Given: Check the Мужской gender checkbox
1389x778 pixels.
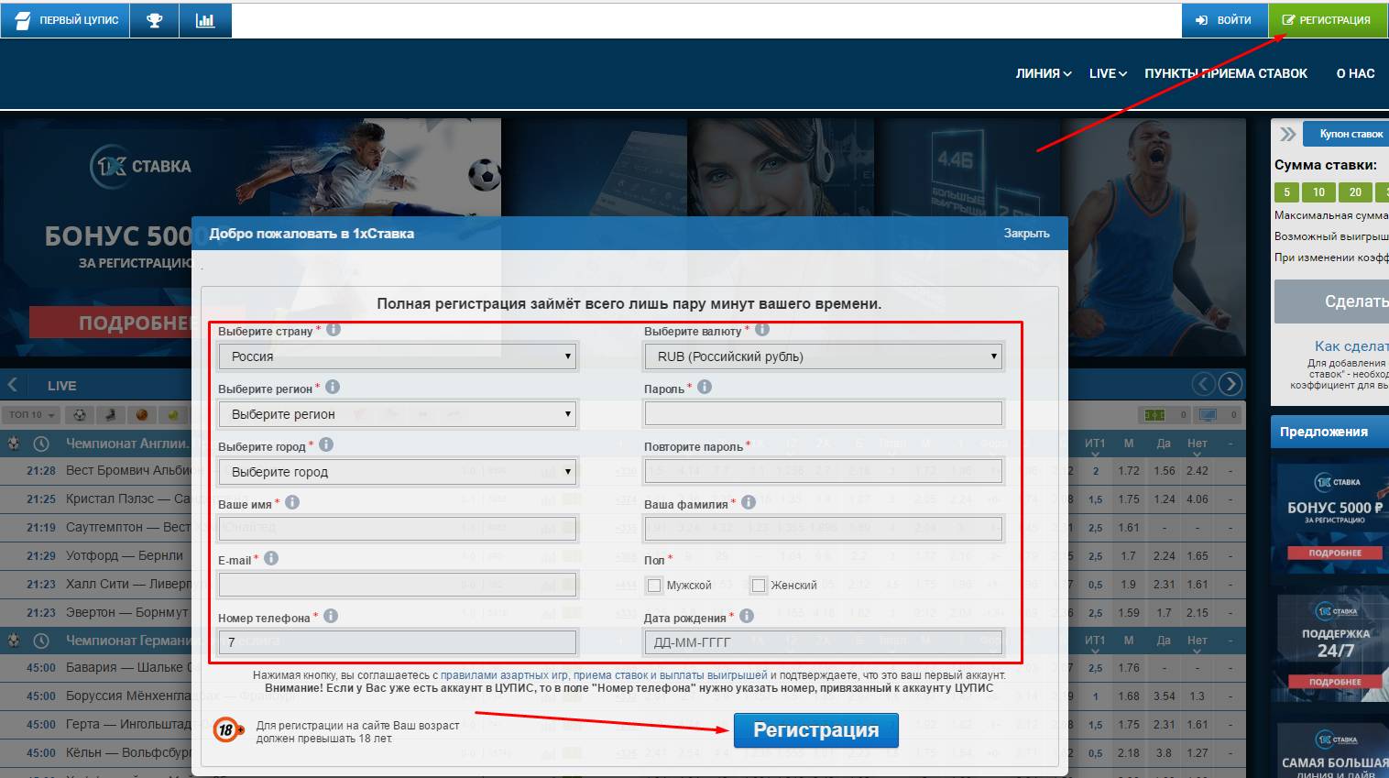Looking at the screenshot, I should point(654,585).
